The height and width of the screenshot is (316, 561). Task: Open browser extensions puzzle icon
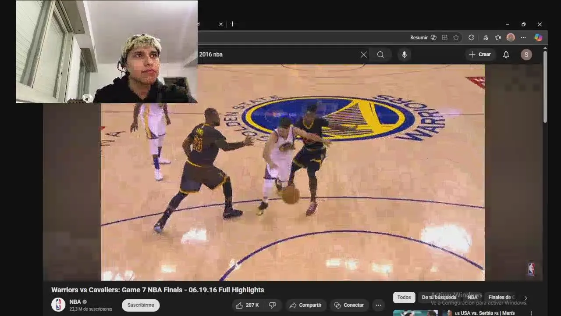click(471, 38)
